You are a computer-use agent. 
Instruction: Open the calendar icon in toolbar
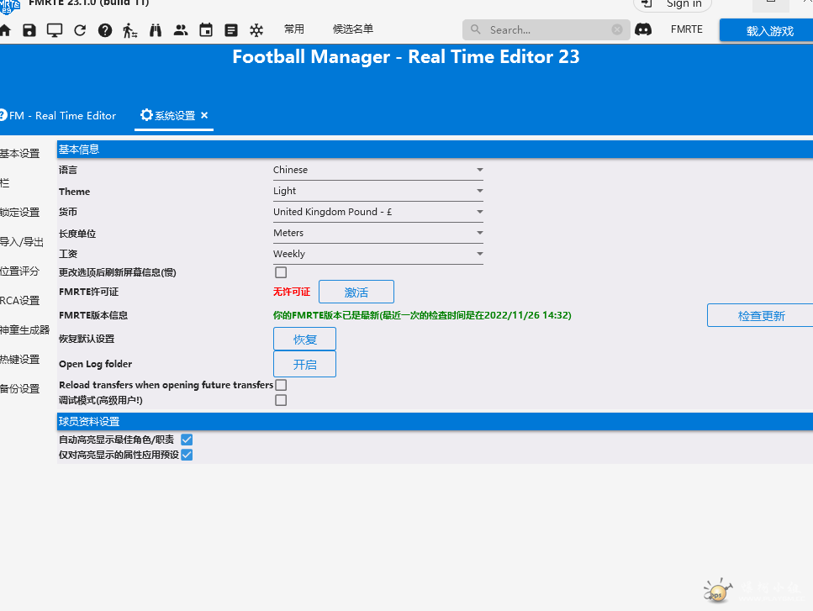(x=206, y=30)
